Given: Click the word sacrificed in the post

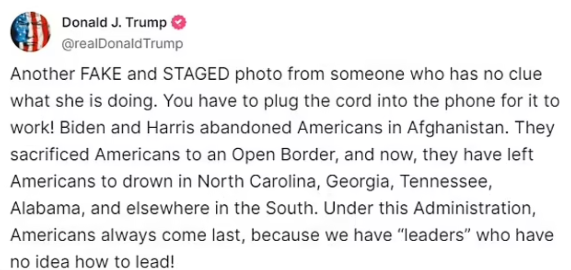Looking at the screenshot, I should click(49, 155).
